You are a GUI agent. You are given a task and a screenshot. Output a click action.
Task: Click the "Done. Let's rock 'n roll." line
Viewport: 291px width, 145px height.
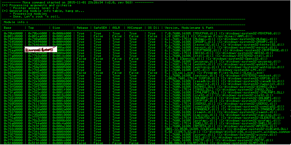[35, 17]
